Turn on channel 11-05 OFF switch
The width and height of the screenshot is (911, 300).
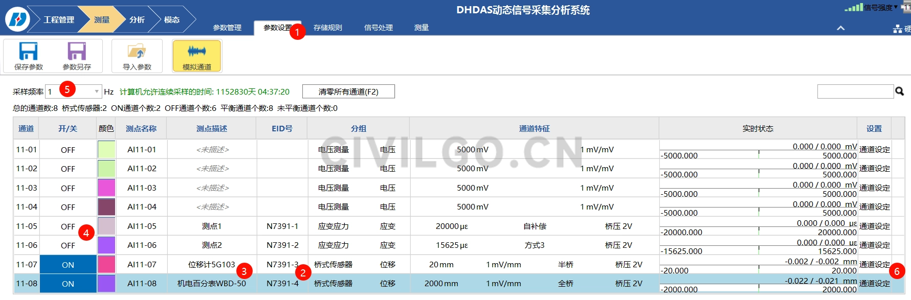click(x=68, y=226)
